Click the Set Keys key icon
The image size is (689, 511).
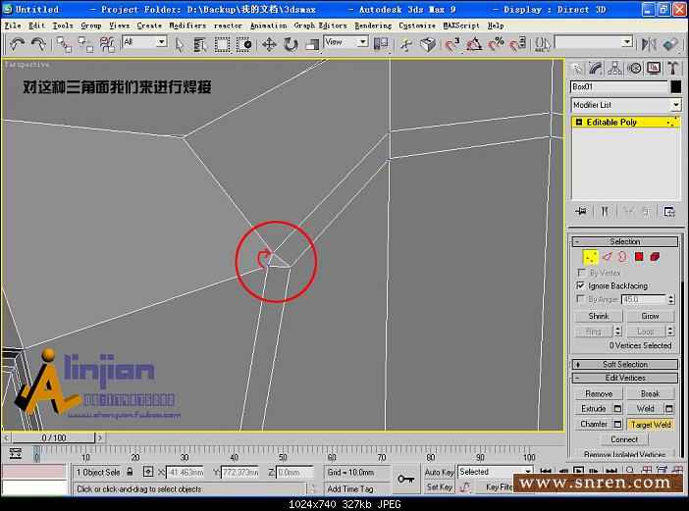pyautogui.click(x=406, y=479)
